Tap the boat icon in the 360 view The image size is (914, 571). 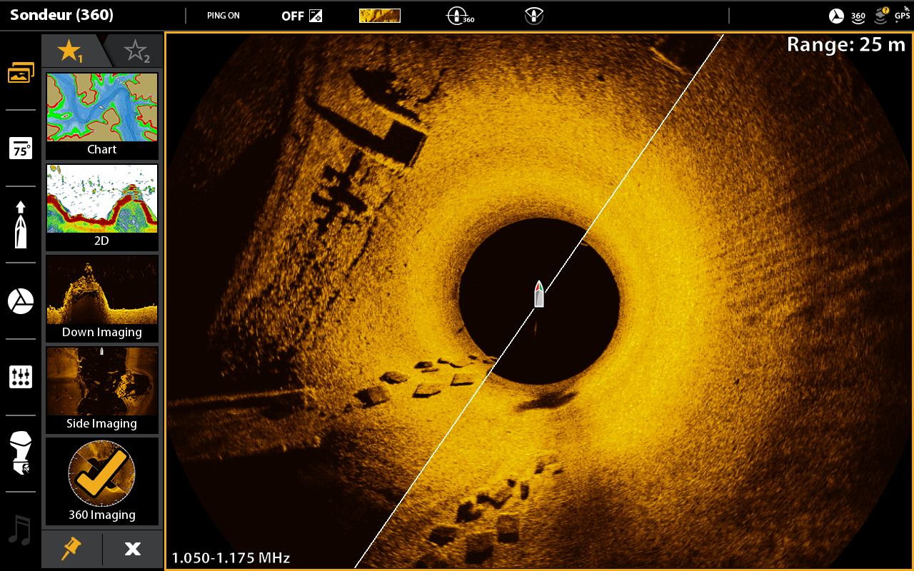539,294
